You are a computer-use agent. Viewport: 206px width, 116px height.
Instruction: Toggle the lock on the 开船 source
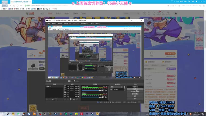click(78, 96)
